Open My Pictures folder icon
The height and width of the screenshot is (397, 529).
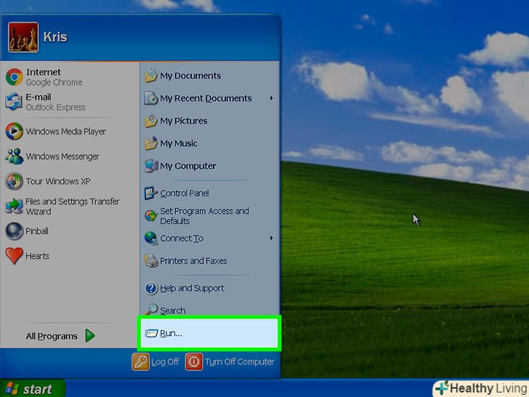click(x=151, y=121)
